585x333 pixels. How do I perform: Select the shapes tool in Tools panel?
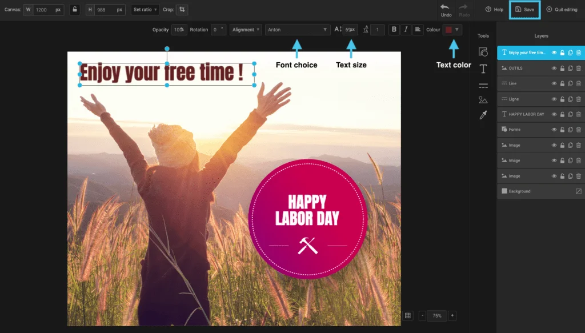(483, 52)
